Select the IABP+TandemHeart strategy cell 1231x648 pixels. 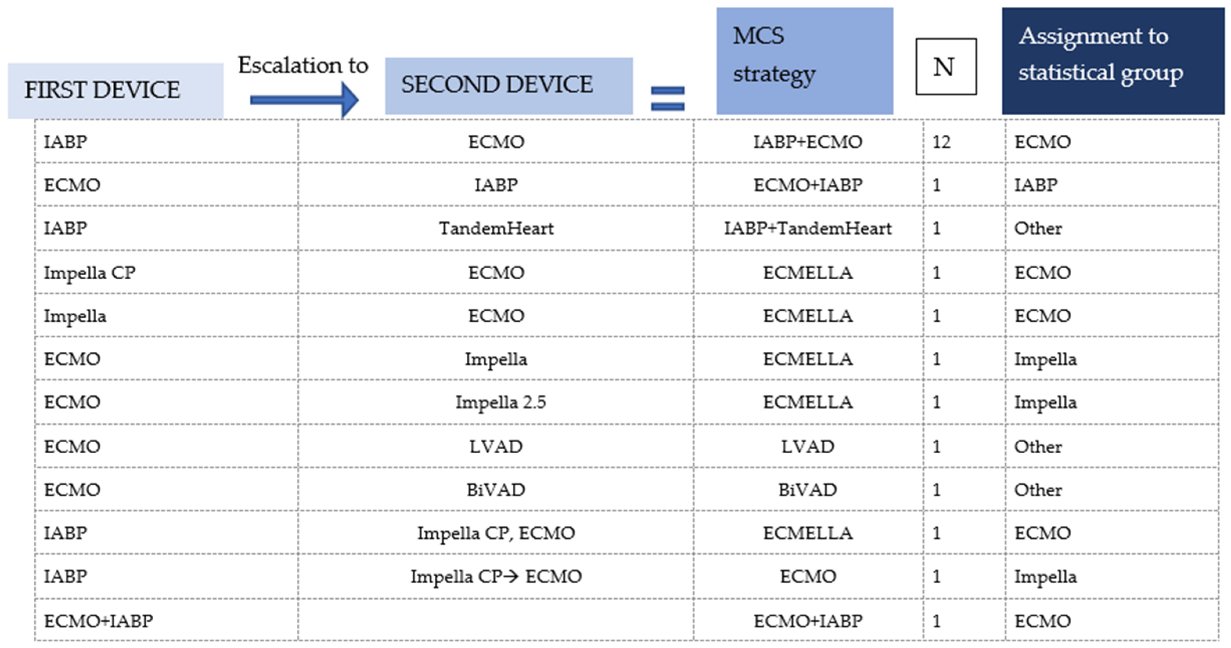(x=808, y=228)
